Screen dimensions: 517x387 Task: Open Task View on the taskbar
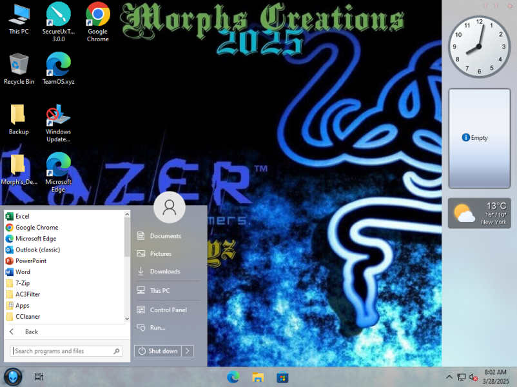pos(39,377)
